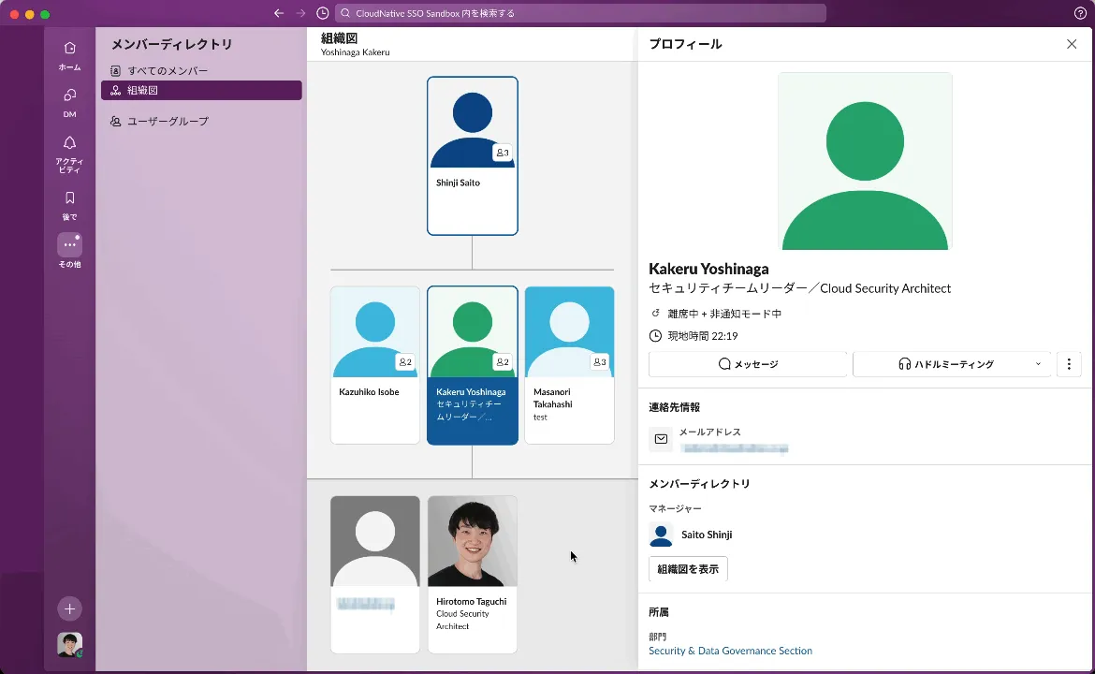Expand Masanori Takahashi's reports count badge
Screen dimensions: 1095x674
[600, 362]
